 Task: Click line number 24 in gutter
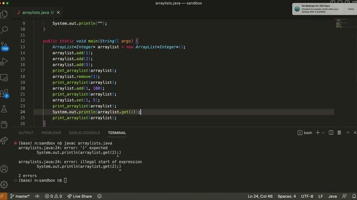pos(22,112)
